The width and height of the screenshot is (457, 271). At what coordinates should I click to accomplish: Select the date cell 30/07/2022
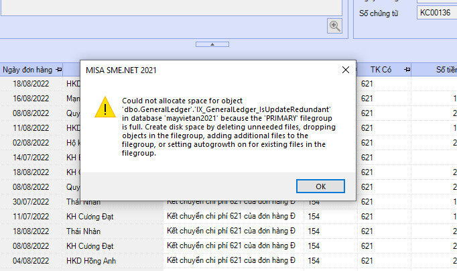pyautogui.click(x=31, y=202)
